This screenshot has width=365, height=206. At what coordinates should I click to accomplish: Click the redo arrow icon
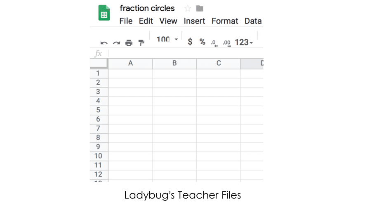tap(116, 43)
